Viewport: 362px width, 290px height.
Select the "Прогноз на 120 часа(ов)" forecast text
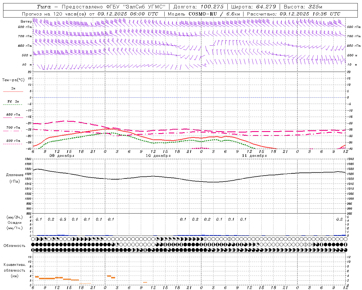54,14
